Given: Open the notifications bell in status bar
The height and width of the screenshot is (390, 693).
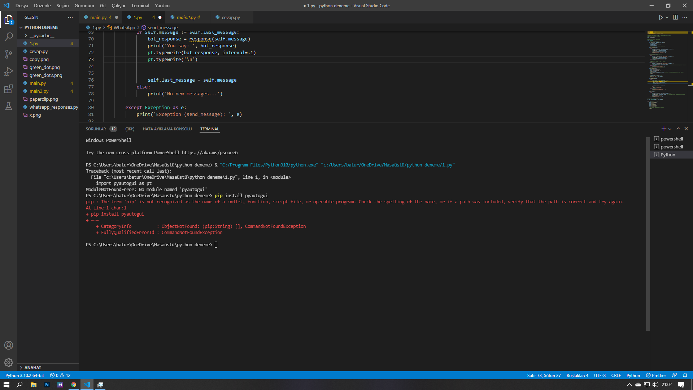Looking at the screenshot, I should [x=685, y=376].
